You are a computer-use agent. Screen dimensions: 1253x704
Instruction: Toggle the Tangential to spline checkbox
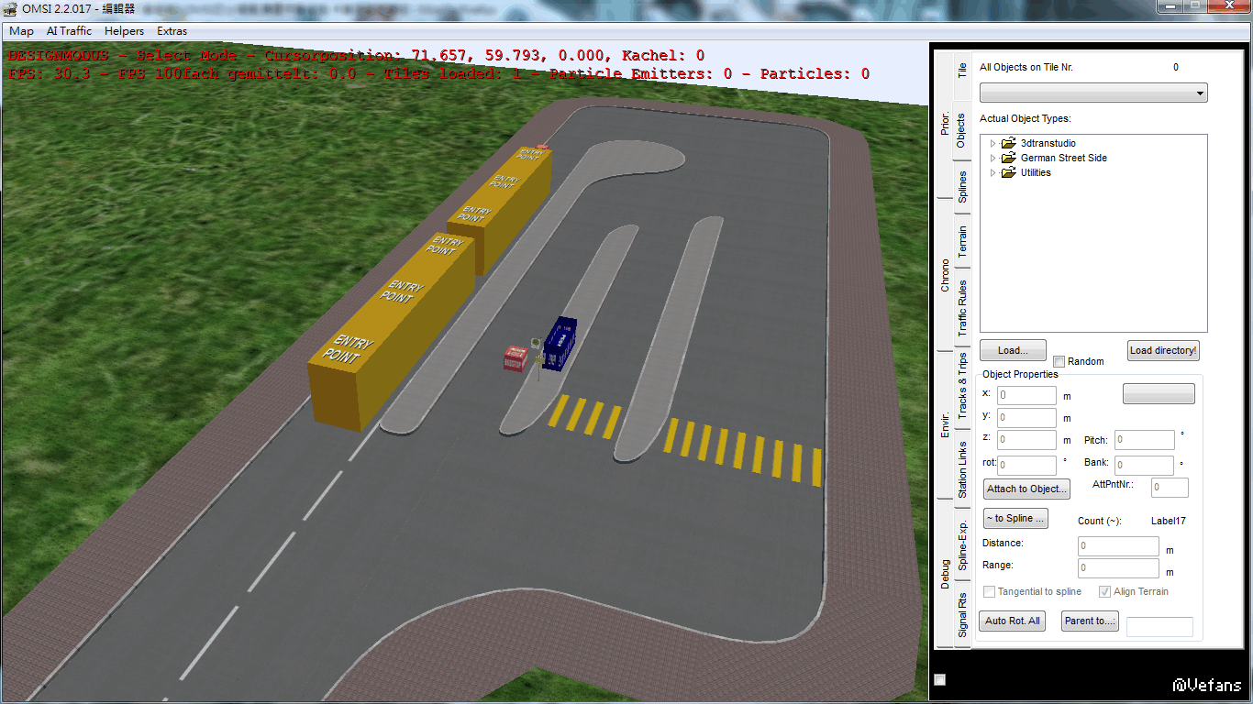[989, 591]
